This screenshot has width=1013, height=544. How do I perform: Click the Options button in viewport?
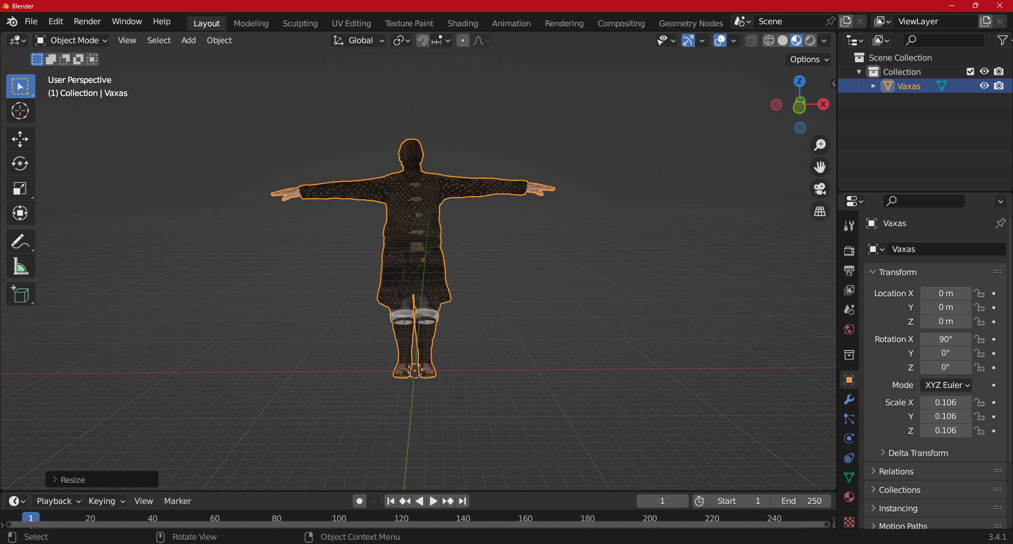click(809, 60)
